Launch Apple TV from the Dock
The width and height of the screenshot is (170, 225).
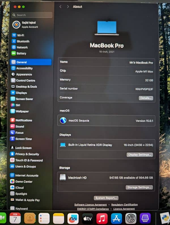(x=88, y=218)
